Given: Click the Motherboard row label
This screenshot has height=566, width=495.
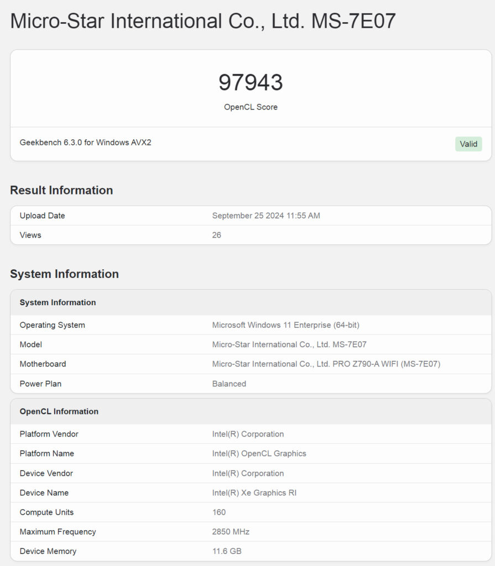Looking at the screenshot, I should (43, 364).
